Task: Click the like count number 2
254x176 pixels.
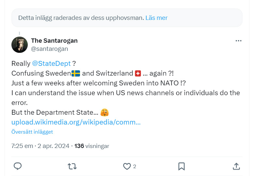Action: click(x=135, y=166)
